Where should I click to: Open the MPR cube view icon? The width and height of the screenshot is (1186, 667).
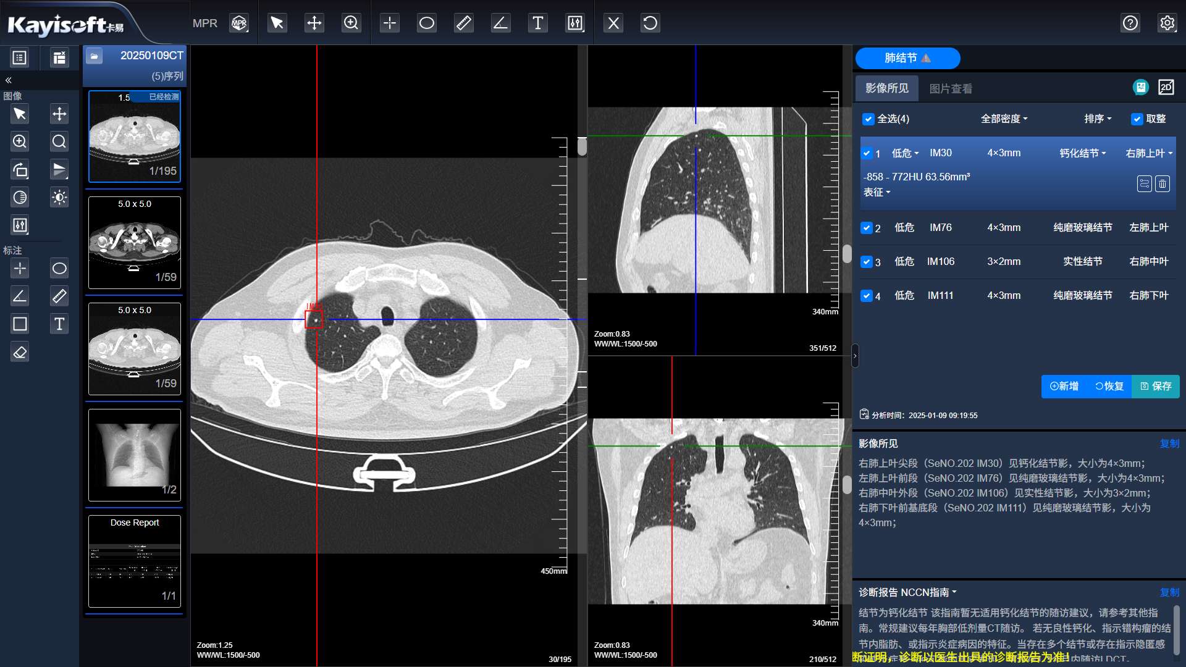pos(239,23)
